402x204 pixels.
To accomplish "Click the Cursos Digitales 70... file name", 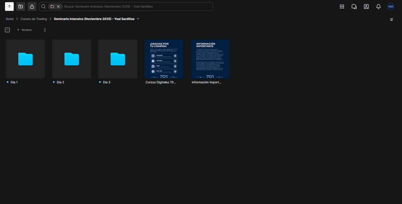I will [x=161, y=82].
